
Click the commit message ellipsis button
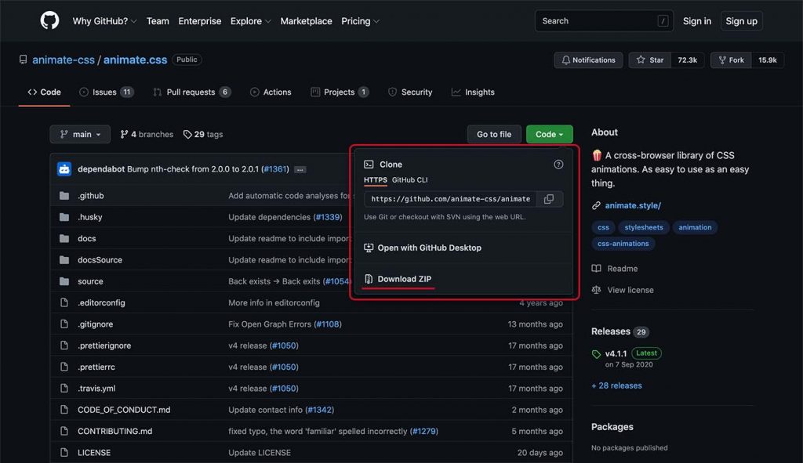click(x=300, y=169)
